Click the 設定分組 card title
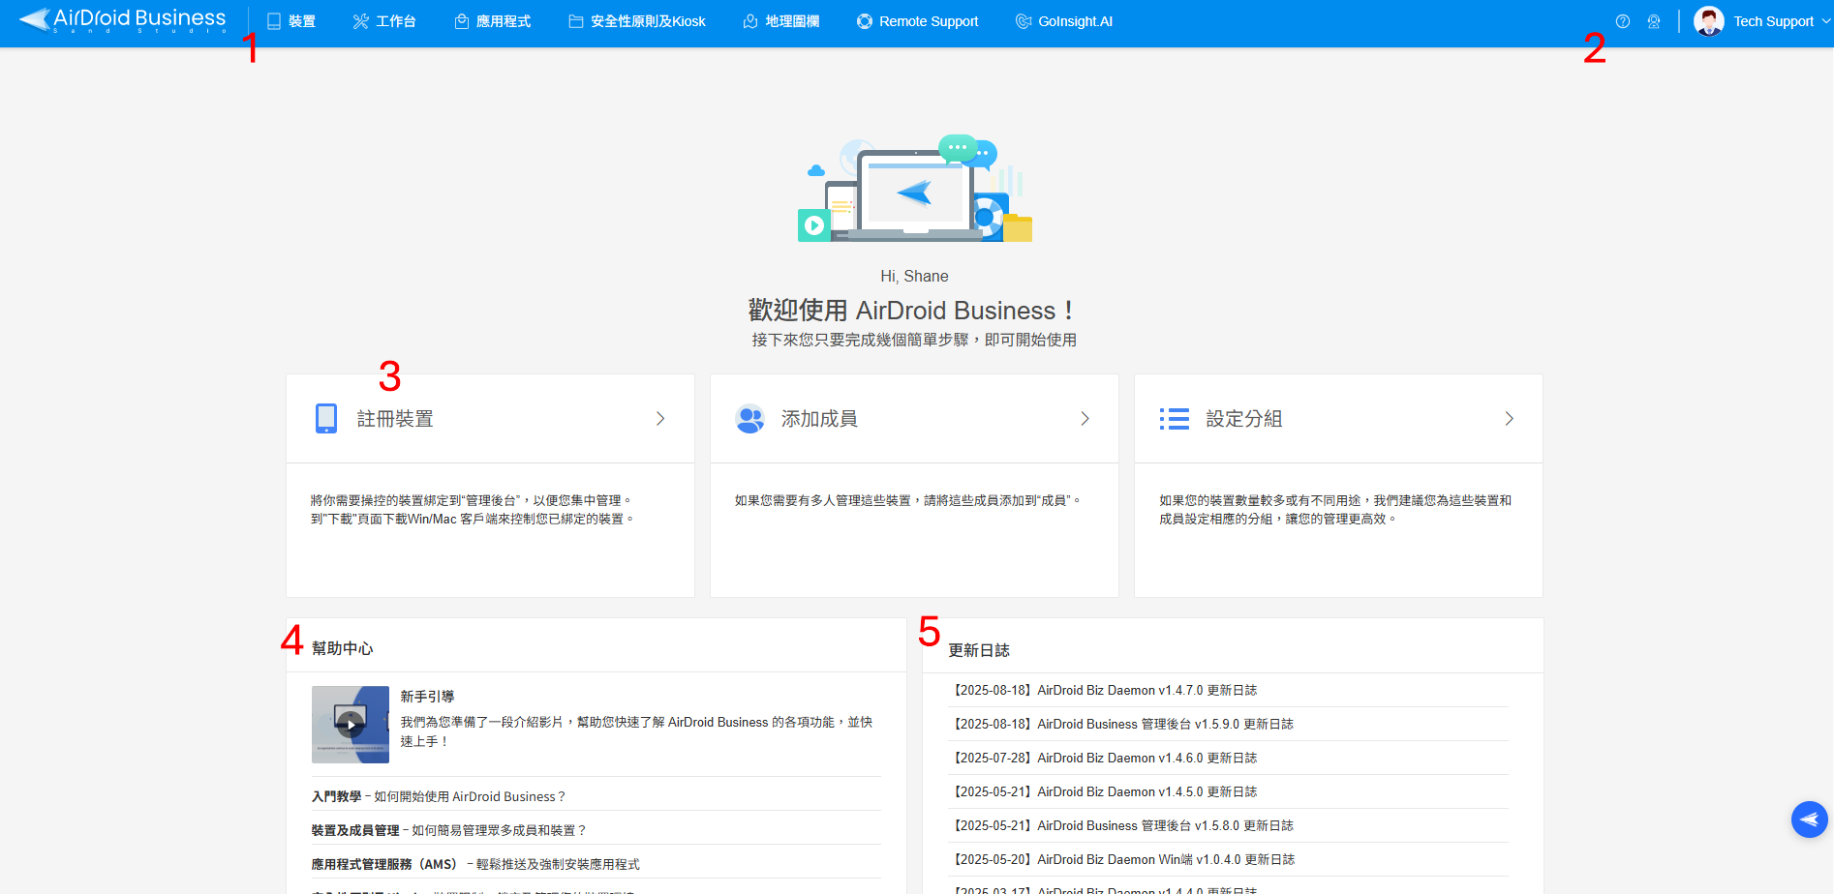1834x894 pixels. coord(1243,419)
